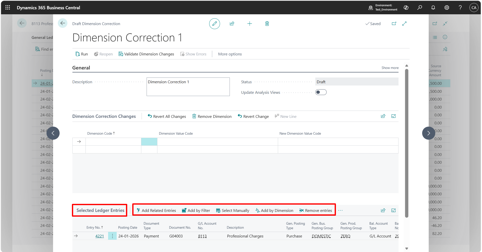The image size is (482, 252).
Task: Collapse the background page width icon
Action: pos(445,24)
